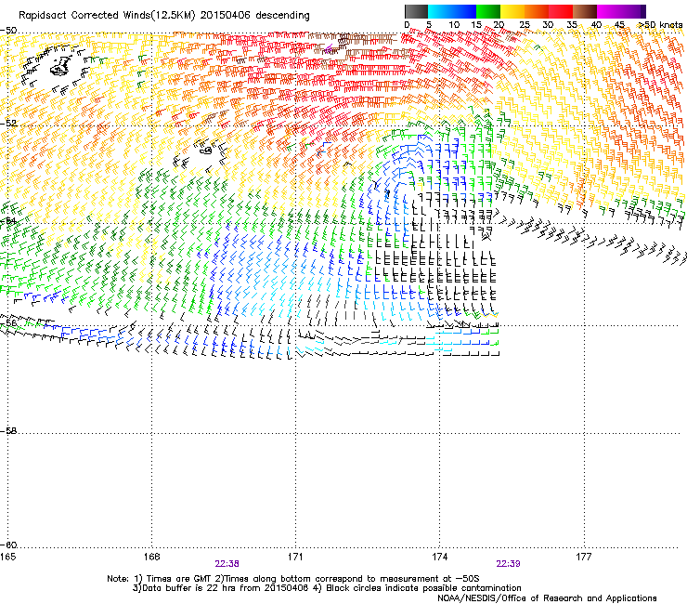Click the small black island outline near -52.5 latitude

click(206, 150)
